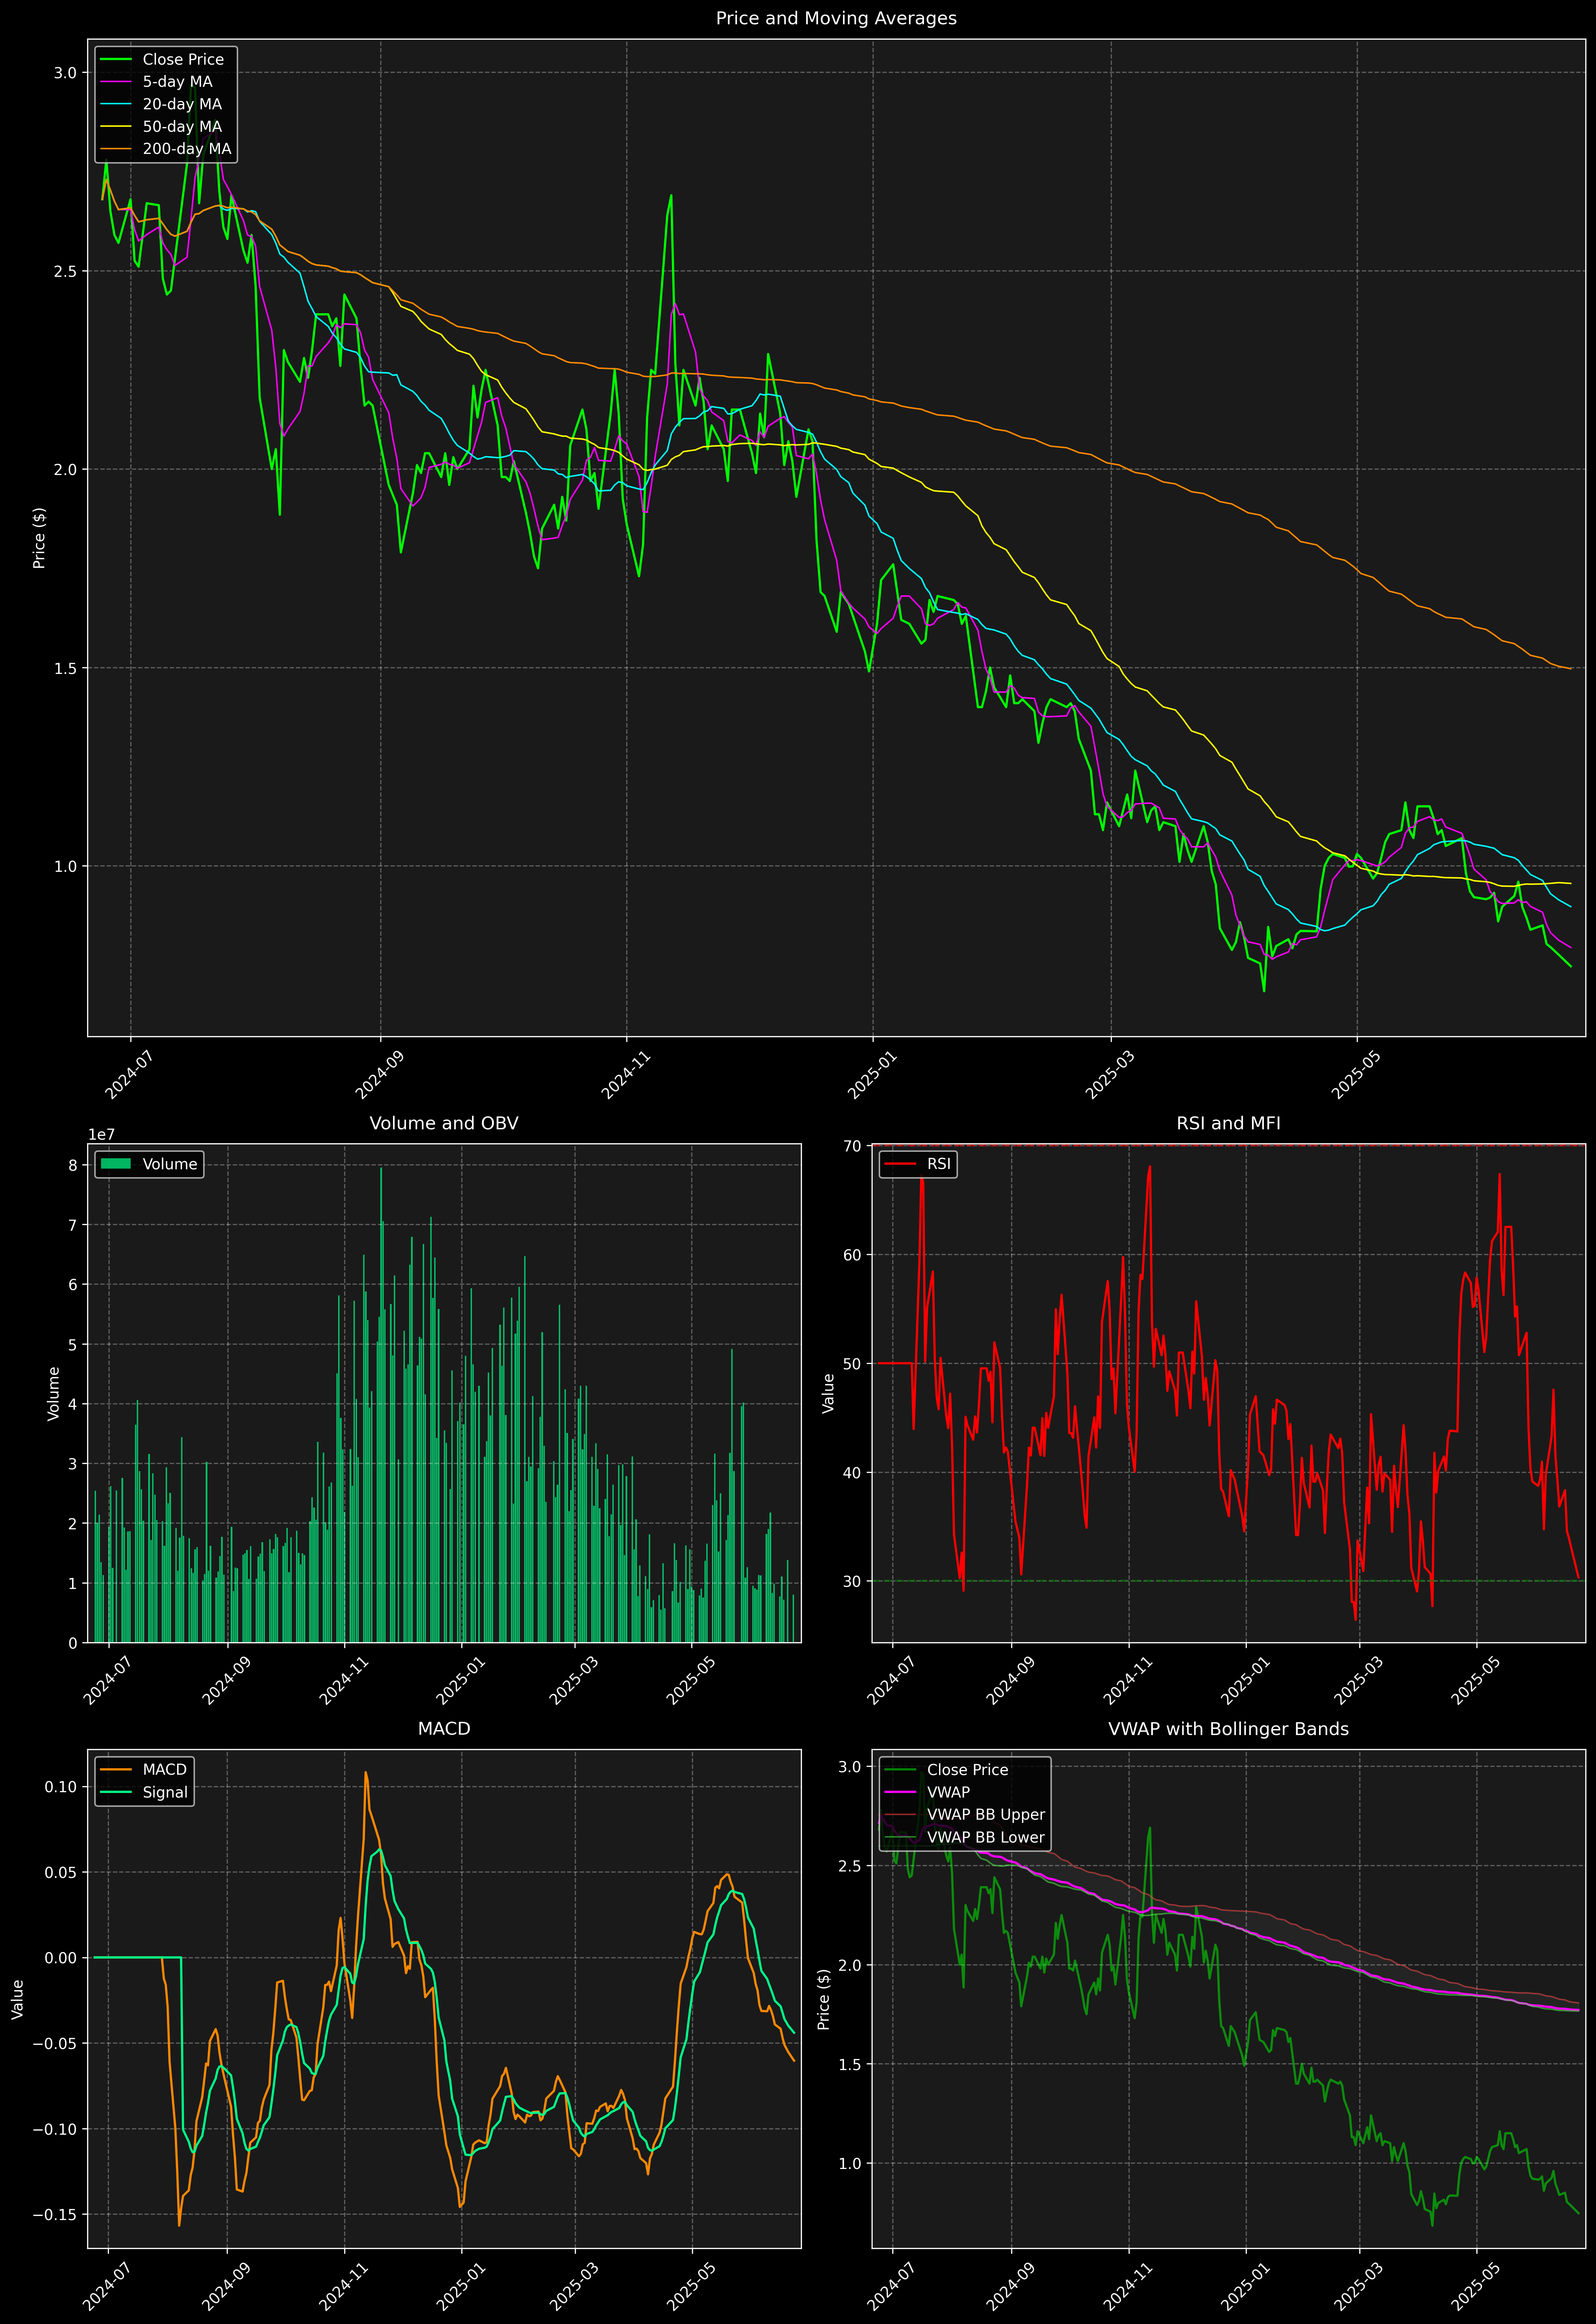Click the "−0.10" tick on the MACD chart
Viewport: 1596px width, 2324px height.
coord(55,2129)
